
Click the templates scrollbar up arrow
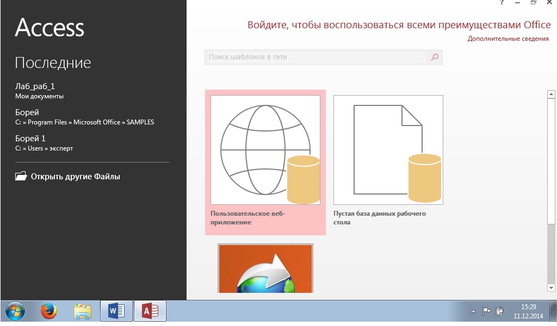(x=551, y=94)
